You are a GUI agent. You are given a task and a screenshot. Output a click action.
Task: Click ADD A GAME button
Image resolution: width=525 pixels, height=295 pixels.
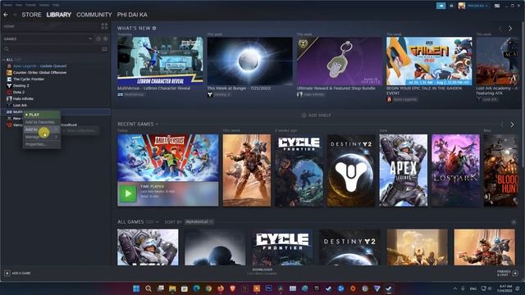[17, 273]
